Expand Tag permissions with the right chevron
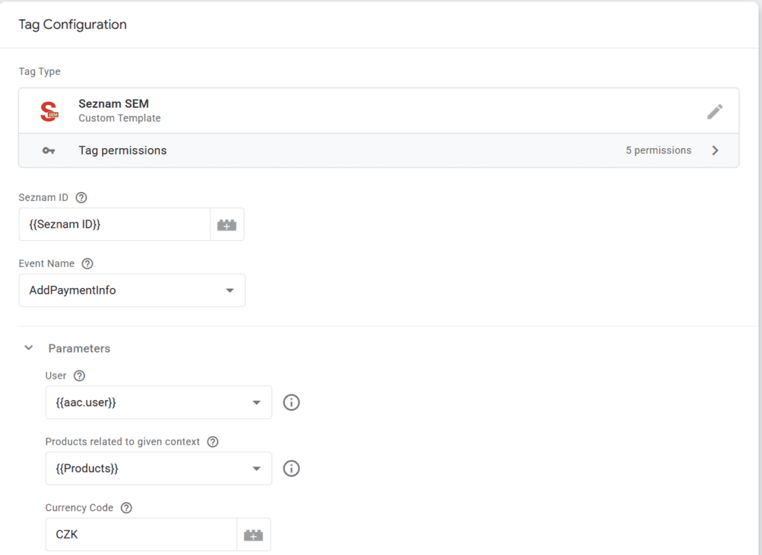Screen dimensions: 762x555 coord(715,150)
